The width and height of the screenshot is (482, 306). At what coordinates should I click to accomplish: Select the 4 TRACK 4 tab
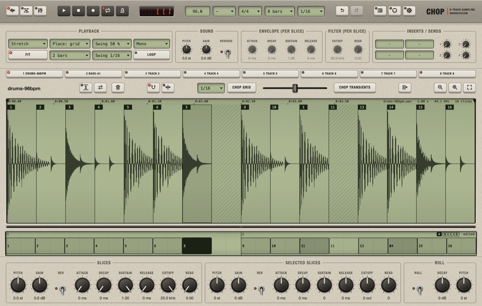[x=211, y=74]
